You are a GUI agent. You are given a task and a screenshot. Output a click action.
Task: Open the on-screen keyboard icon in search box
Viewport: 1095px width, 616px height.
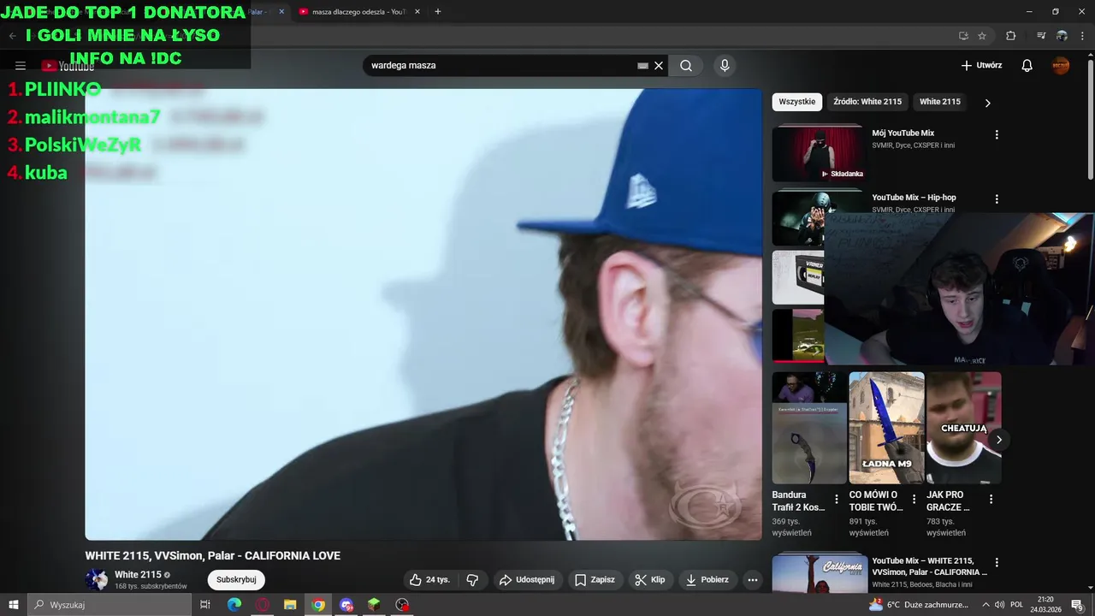point(642,66)
